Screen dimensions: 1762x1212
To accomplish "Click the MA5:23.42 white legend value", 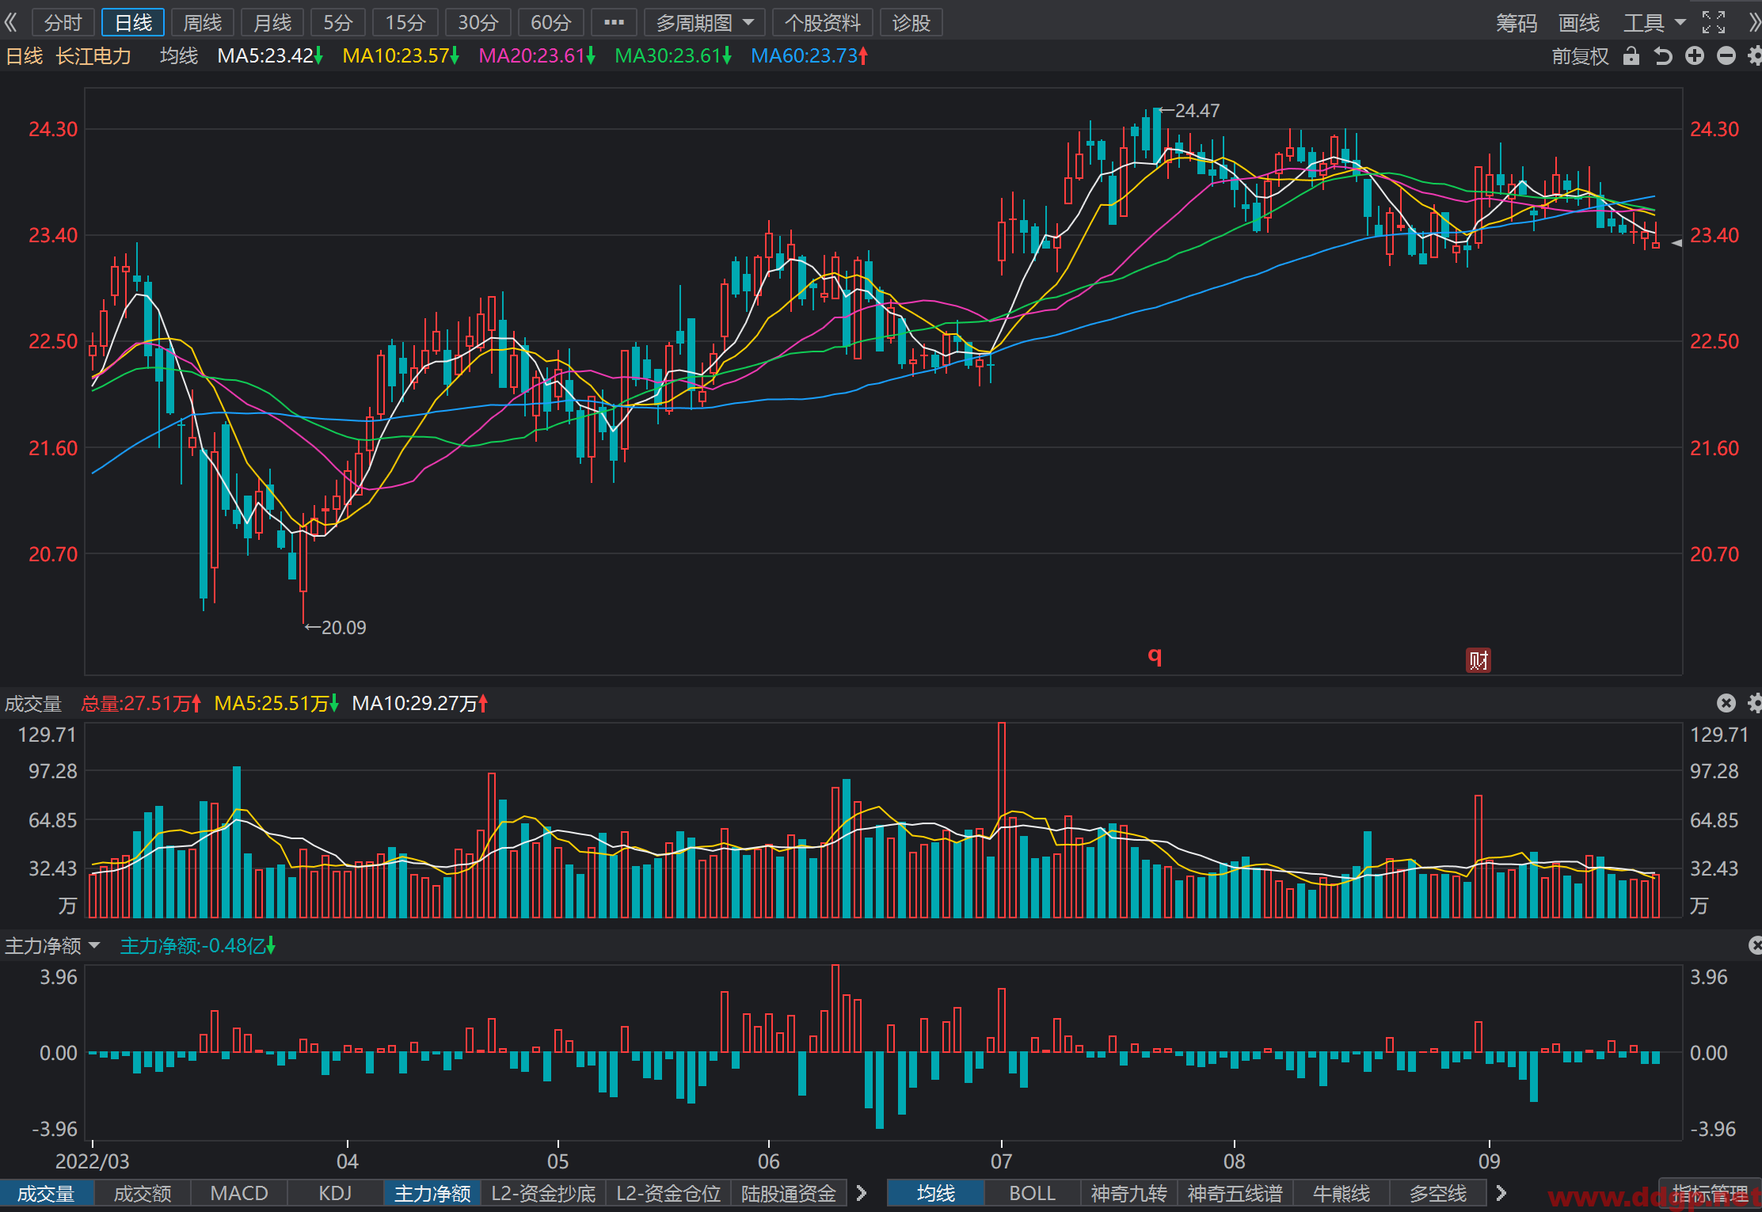I will (270, 56).
